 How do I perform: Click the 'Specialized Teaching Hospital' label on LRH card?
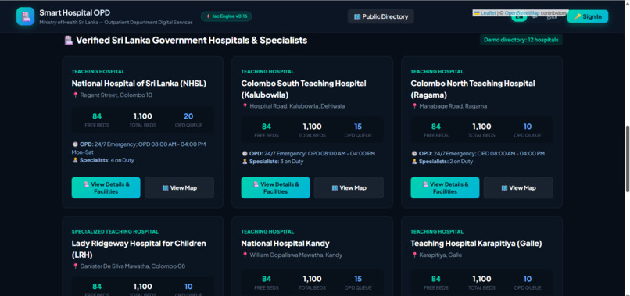pyautogui.click(x=115, y=232)
